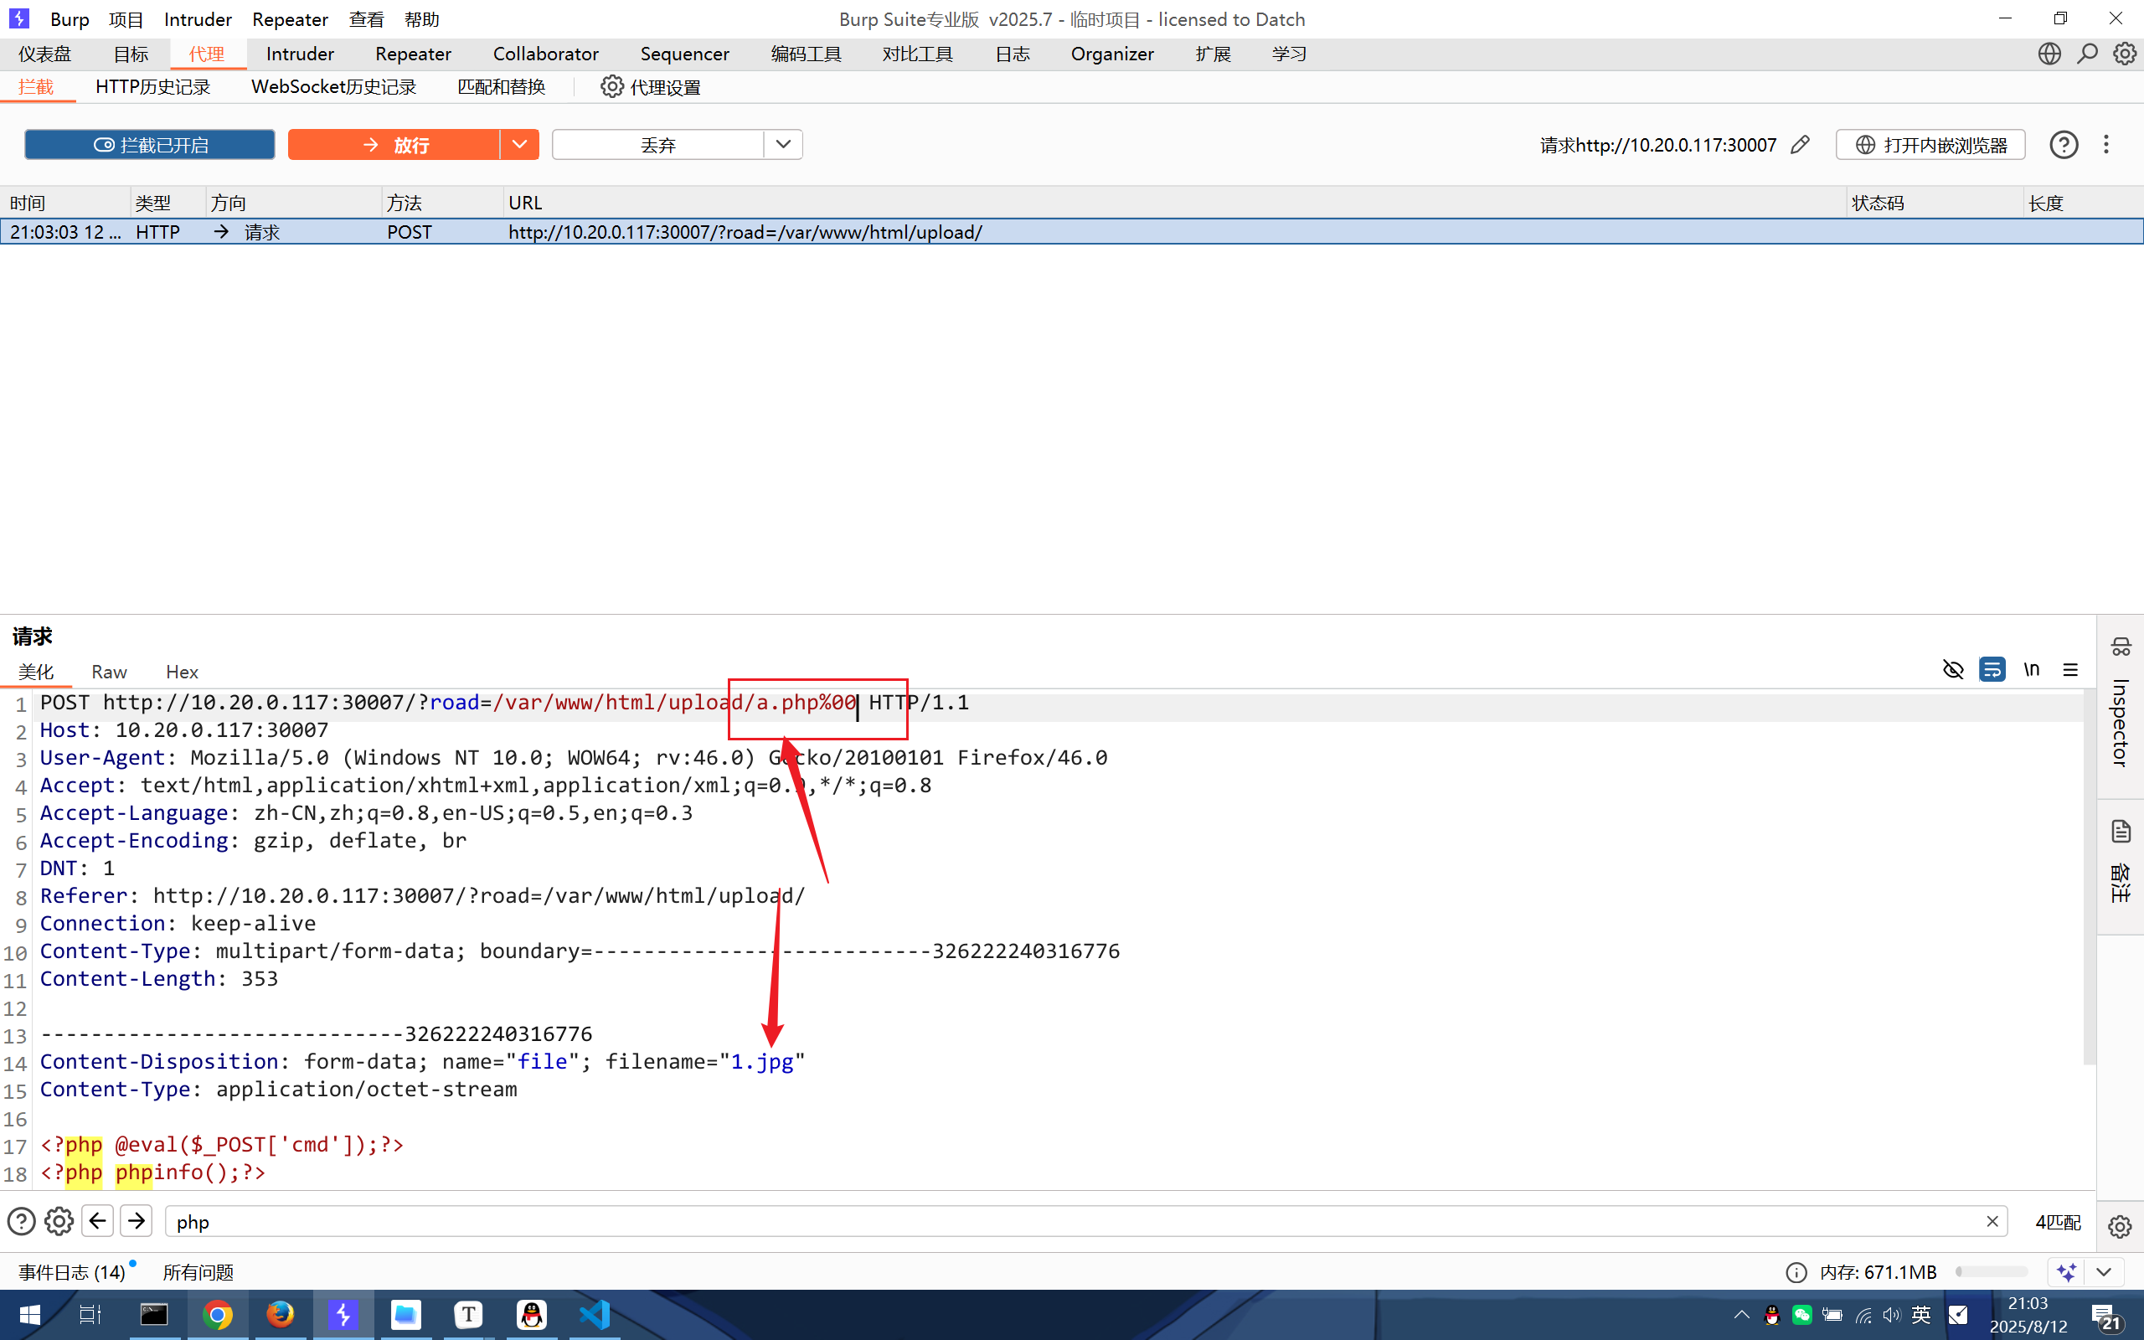Open the embedded browser
Screen dimensions: 2144x1340
coord(1930,144)
